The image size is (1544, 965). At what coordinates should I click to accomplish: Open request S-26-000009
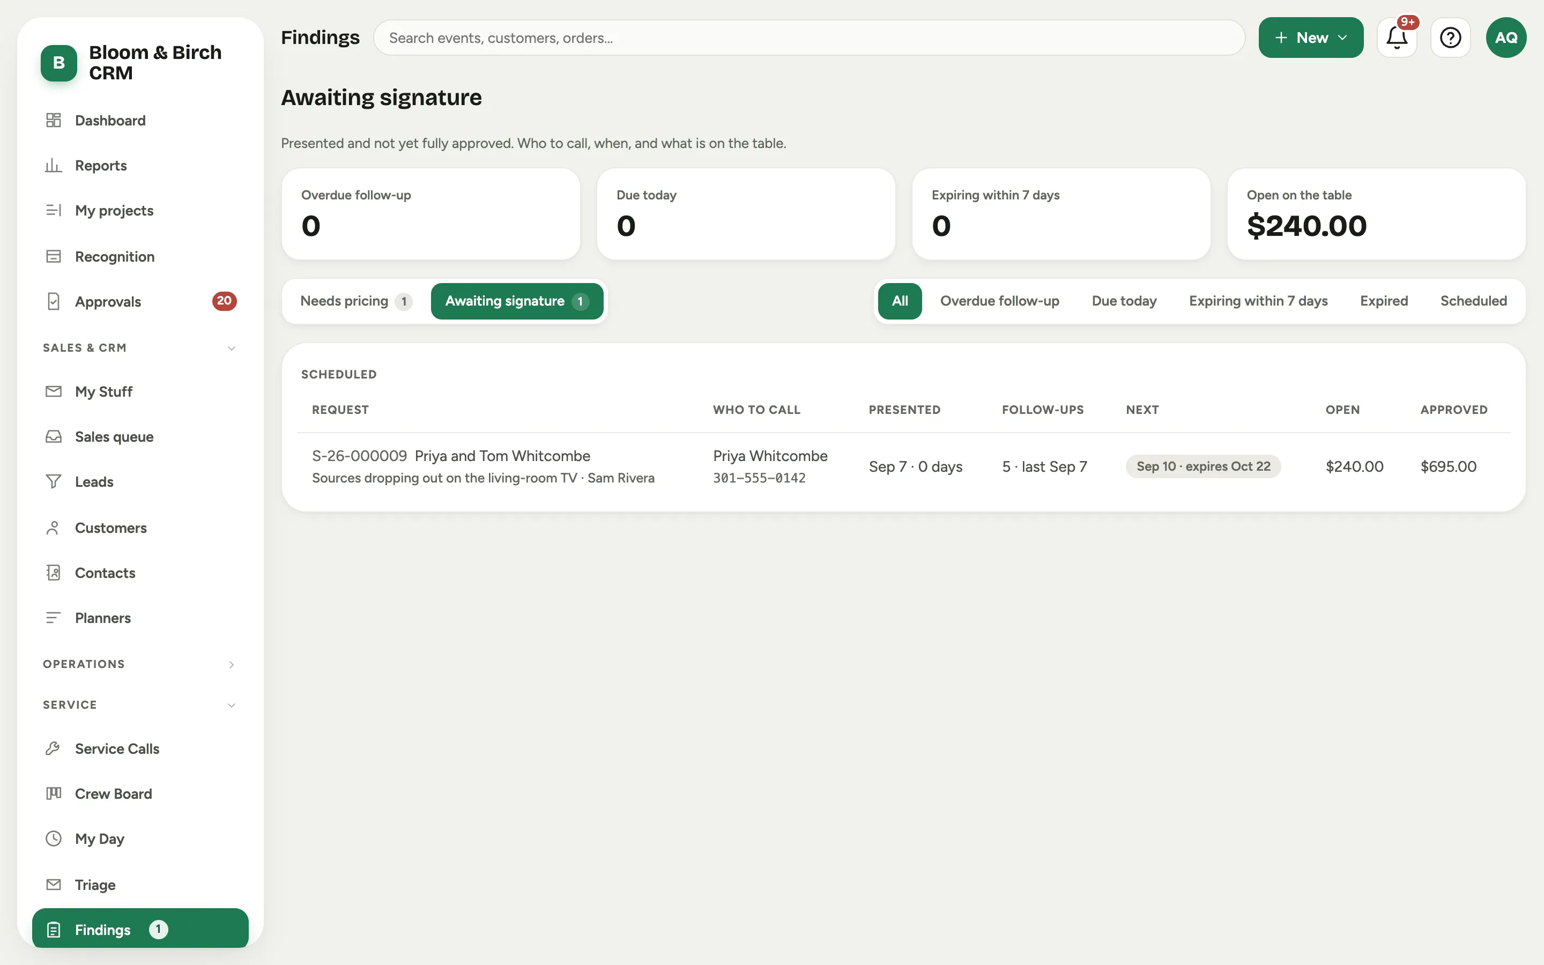pos(359,456)
